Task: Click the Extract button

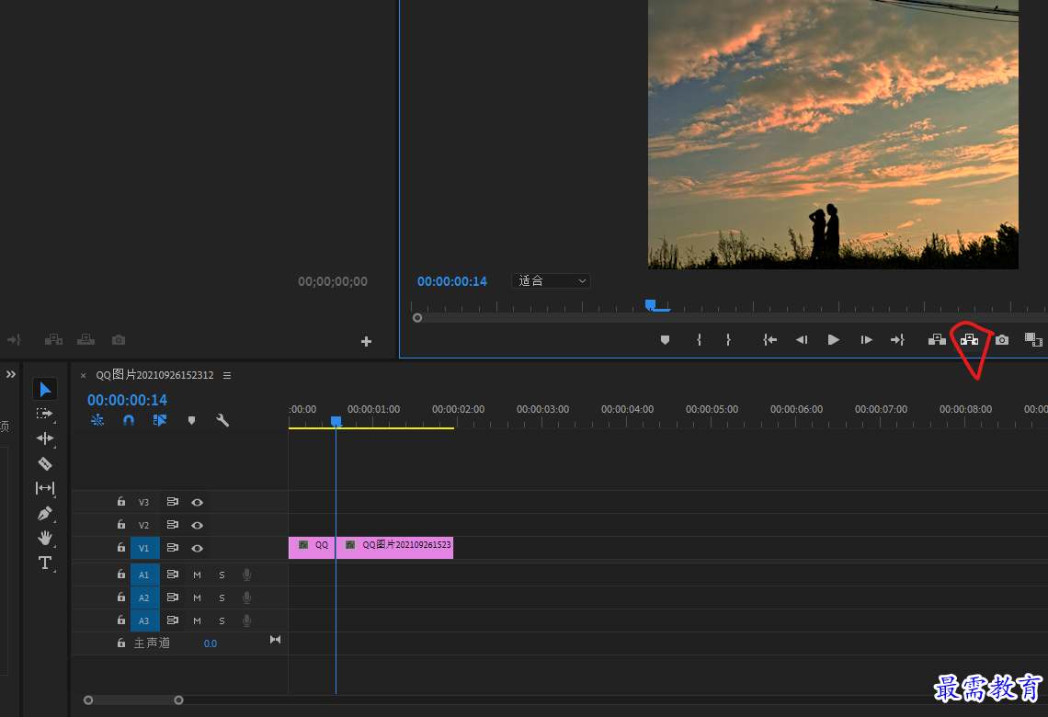Action: pos(969,340)
